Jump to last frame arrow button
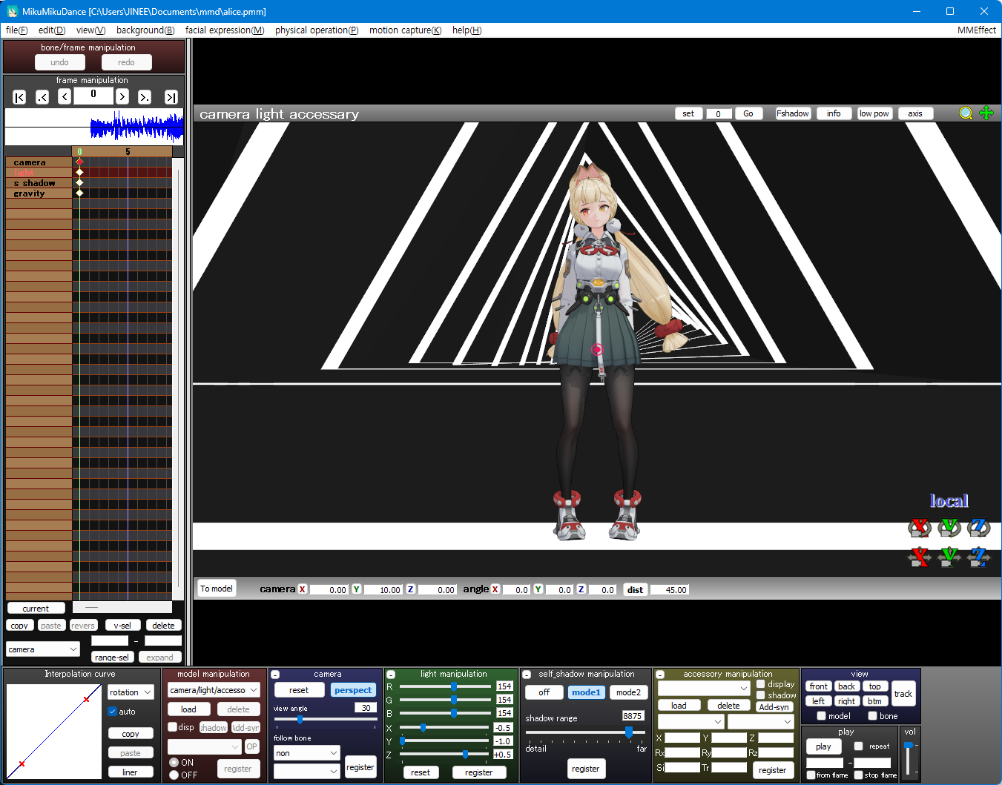Viewport: 1002px width, 785px height. coord(171,97)
